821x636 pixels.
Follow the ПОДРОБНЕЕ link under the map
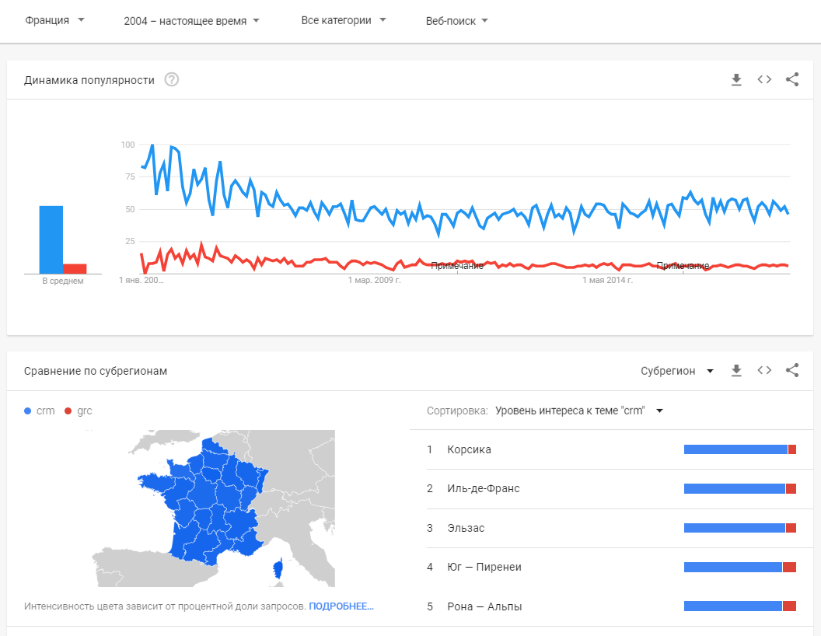pyautogui.click(x=341, y=606)
